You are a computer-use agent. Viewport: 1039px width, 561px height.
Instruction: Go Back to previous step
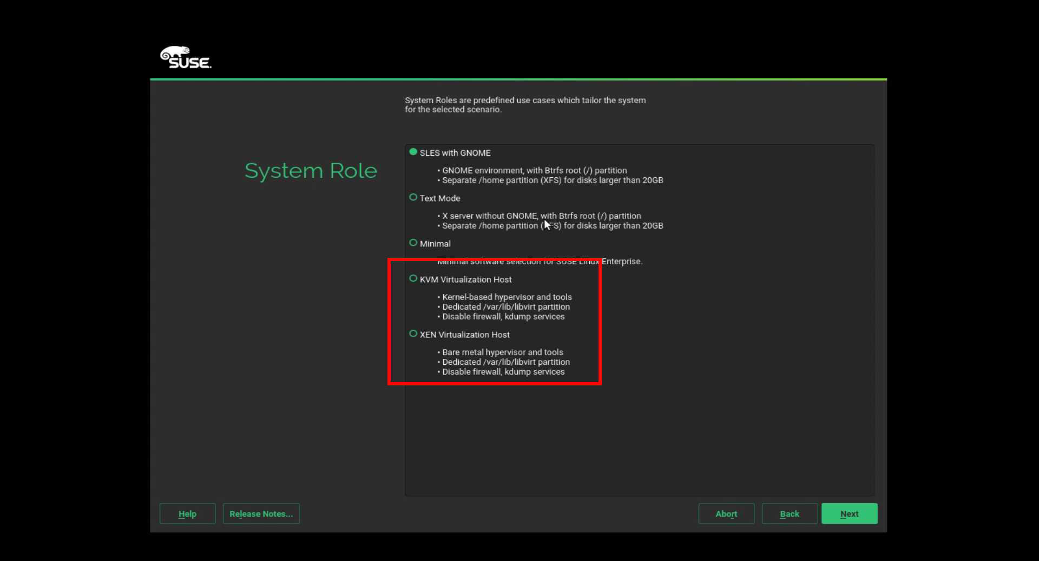coord(790,514)
